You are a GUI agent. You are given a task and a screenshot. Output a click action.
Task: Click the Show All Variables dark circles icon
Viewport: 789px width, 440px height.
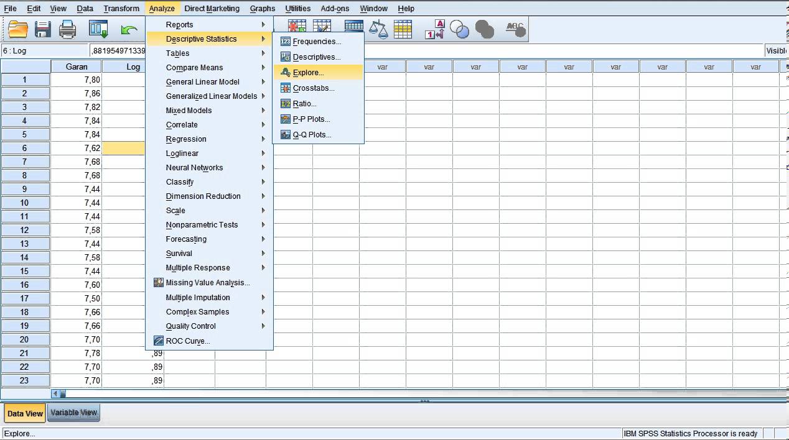484,29
